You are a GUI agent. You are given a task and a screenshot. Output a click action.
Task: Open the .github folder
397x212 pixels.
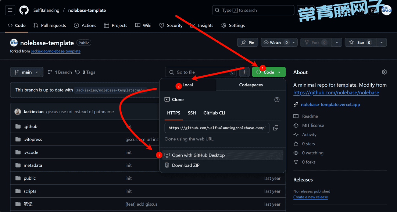point(31,126)
